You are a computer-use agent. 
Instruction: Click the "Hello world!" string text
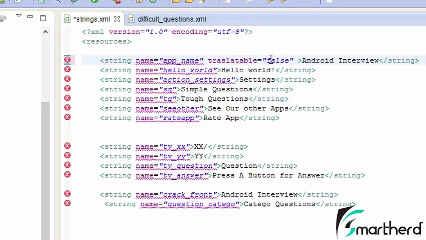click(248, 70)
